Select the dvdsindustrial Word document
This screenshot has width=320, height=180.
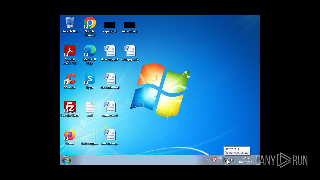pyautogui.click(x=110, y=81)
